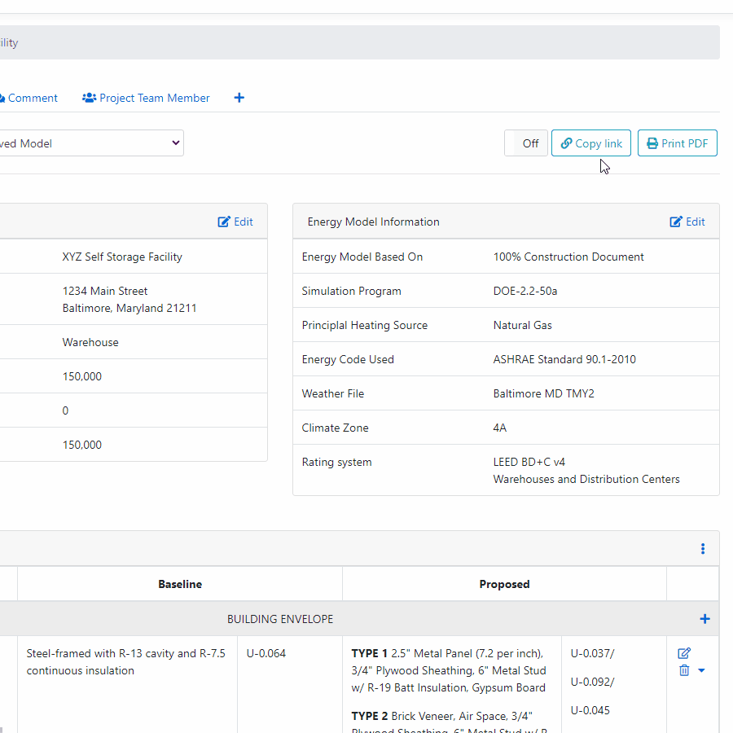Viewport: 733px width, 733px height.
Task: Open the model selection dropdown
Action: click(91, 143)
